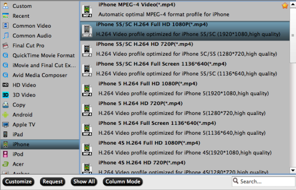
Task: Select iPhone 5 H.264 Full Screen 1136*640 title
Action: (157, 123)
